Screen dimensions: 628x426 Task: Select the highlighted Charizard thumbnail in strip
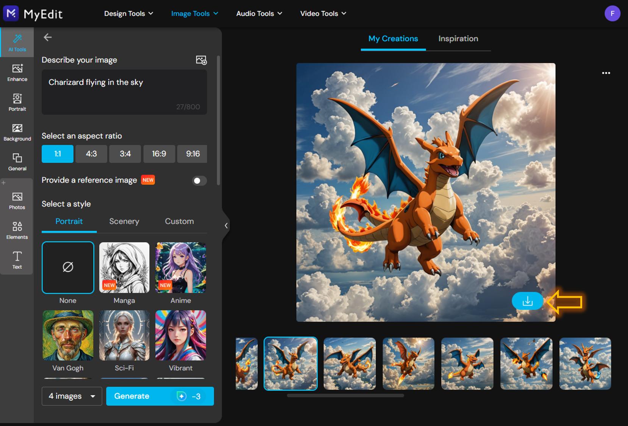tap(291, 364)
